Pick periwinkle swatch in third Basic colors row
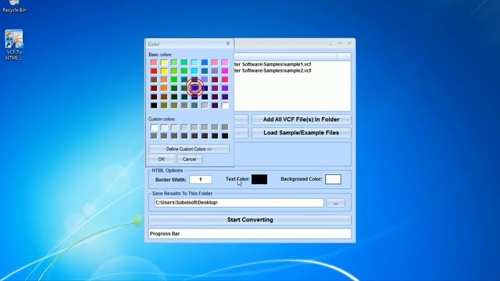Image resolution: width=500 pixels, height=281 pixels. pos(205,80)
